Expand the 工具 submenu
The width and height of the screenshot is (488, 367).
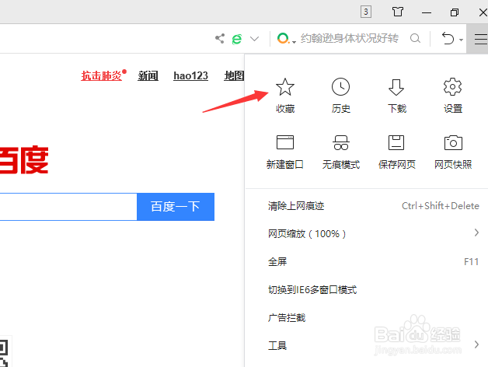click(x=367, y=345)
